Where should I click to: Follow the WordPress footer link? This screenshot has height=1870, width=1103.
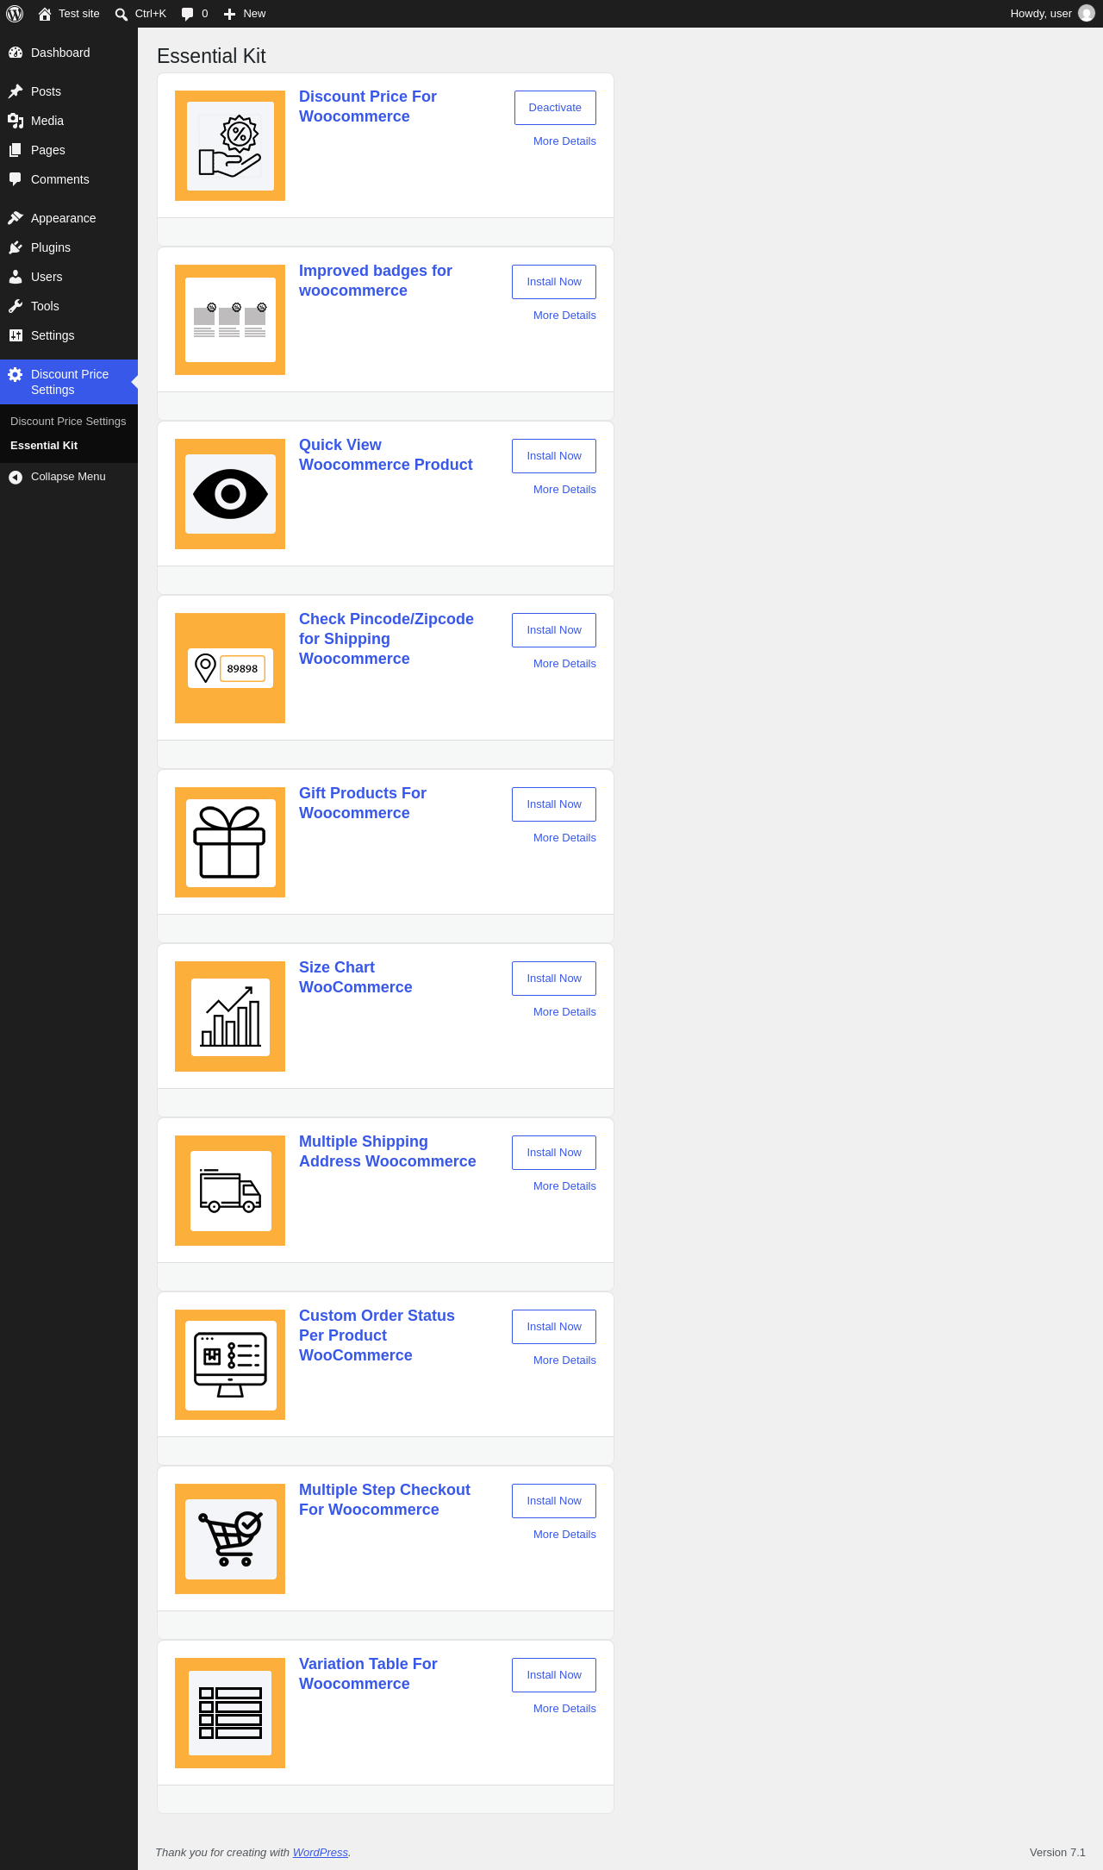[321, 1853]
